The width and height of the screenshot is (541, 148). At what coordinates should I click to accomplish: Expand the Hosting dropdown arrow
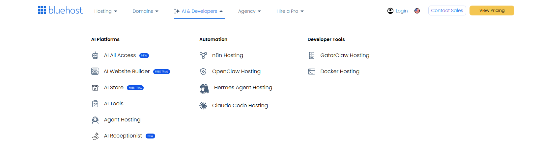116,11
